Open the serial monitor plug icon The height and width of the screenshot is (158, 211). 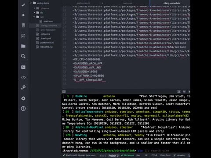coord(23,87)
